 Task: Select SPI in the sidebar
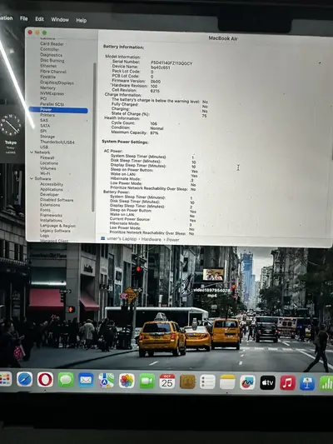click(43, 131)
